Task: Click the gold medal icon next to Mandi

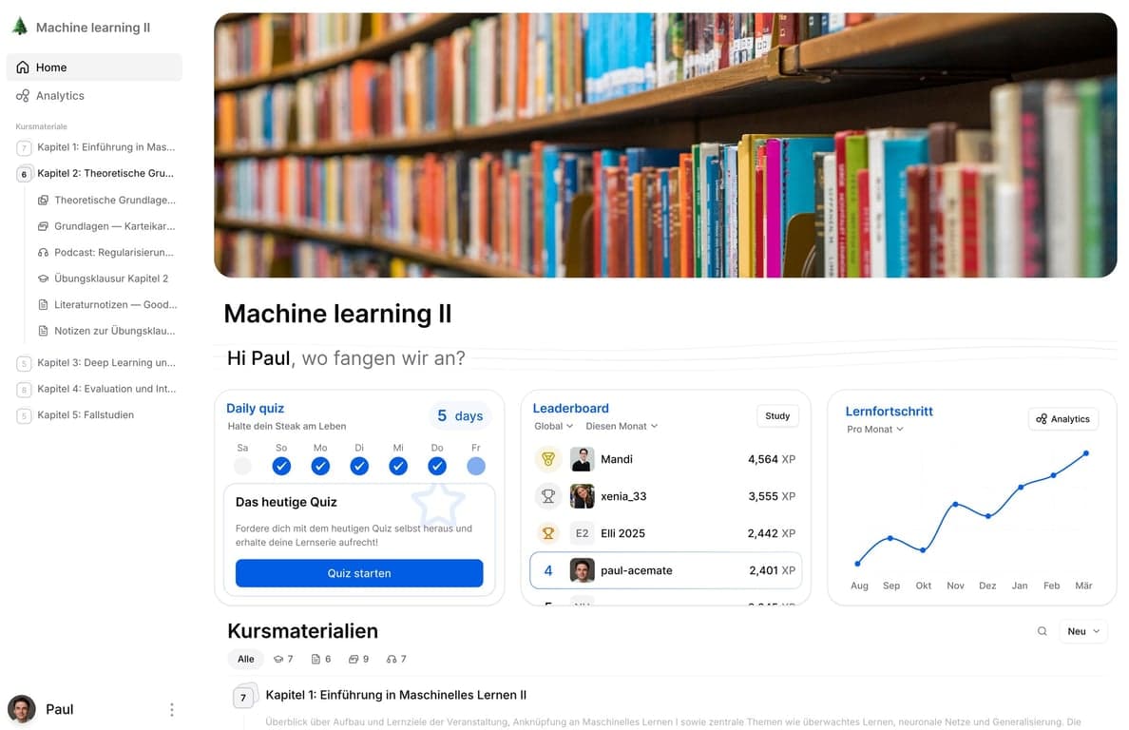Action: [548, 459]
